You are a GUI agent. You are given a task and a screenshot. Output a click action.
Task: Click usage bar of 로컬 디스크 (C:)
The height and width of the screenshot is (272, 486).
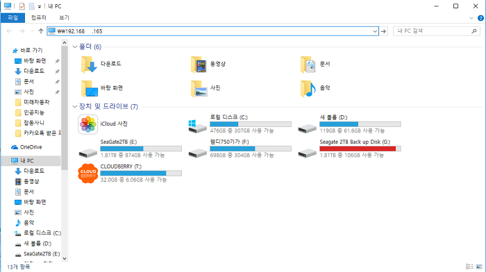pyautogui.click(x=251, y=124)
